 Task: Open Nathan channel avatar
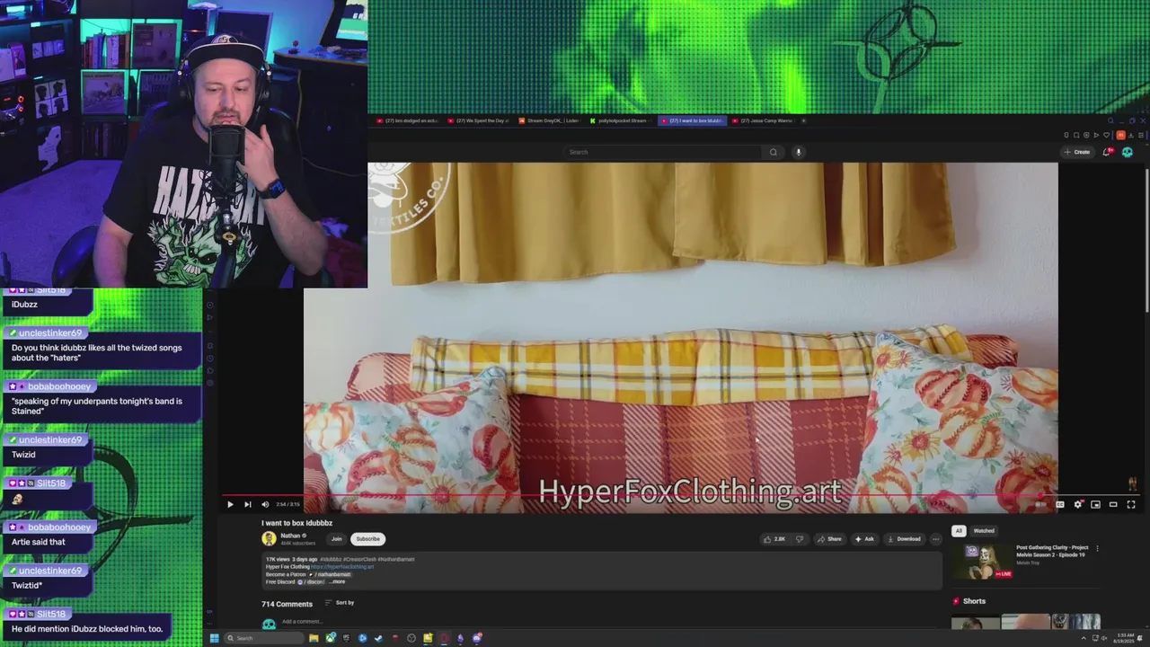point(269,538)
